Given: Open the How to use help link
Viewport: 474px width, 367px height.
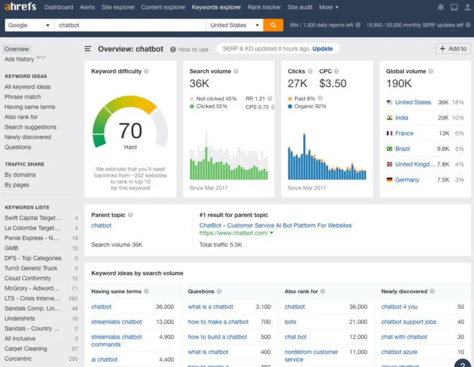Looking at the screenshot, I should pyautogui.click(x=189, y=50).
